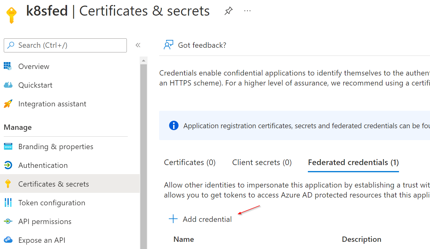430x249 pixels.
Task: Click the sidebar scrollbar up arrow
Action: pos(143,61)
